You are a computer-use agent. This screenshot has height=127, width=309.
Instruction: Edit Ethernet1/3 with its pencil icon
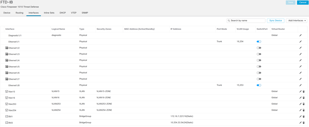(x=300, y=54)
